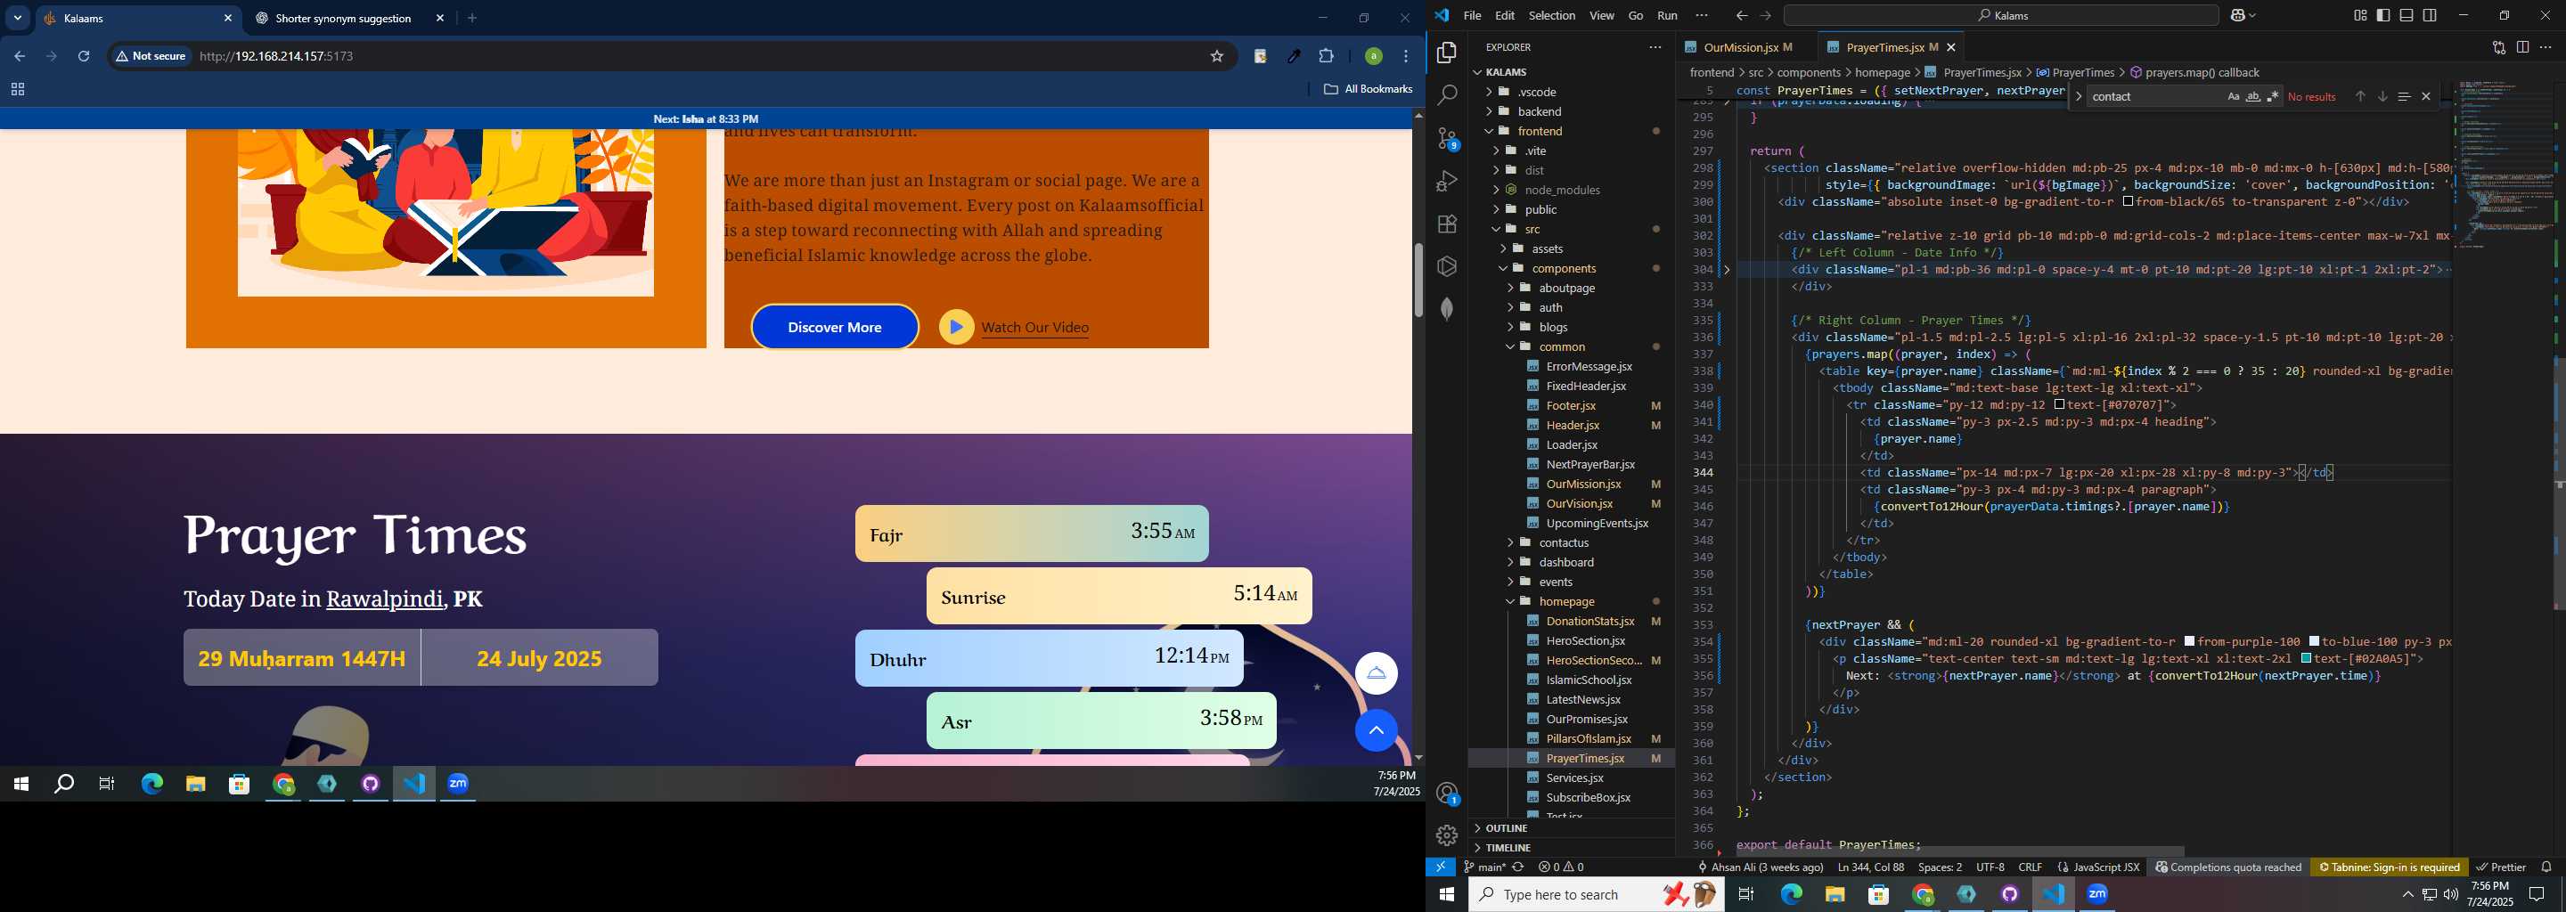
Task: Open the Manage gear in VS Code
Action: point(1447,835)
